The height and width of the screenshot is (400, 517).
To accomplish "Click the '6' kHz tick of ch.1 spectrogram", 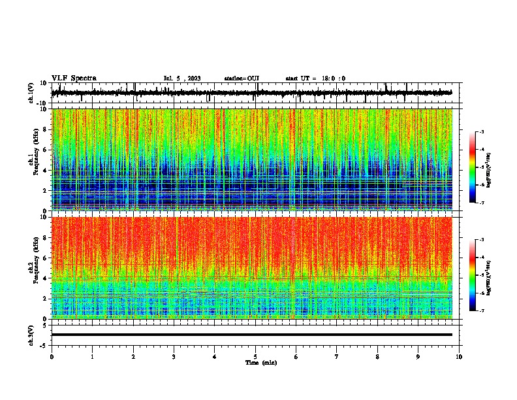I will [x=45, y=150].
